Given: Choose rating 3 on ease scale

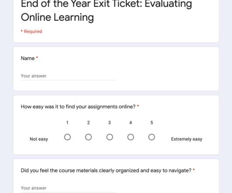Looking at the screenshot, I should point(110,137).
